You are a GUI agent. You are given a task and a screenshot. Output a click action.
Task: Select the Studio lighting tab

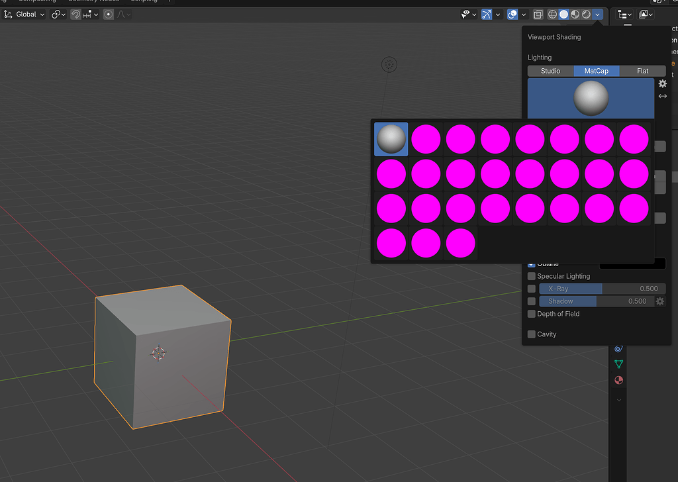pyautogui.click(x=550, y=71)
